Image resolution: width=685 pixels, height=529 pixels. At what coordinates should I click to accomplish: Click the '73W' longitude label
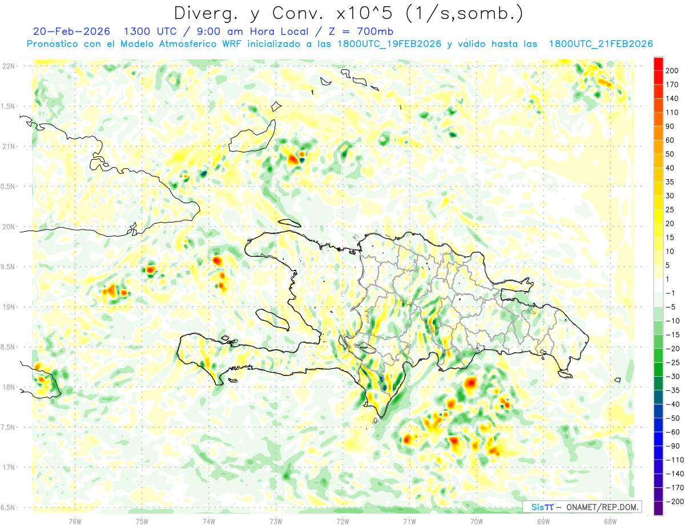tap(276, 520)
